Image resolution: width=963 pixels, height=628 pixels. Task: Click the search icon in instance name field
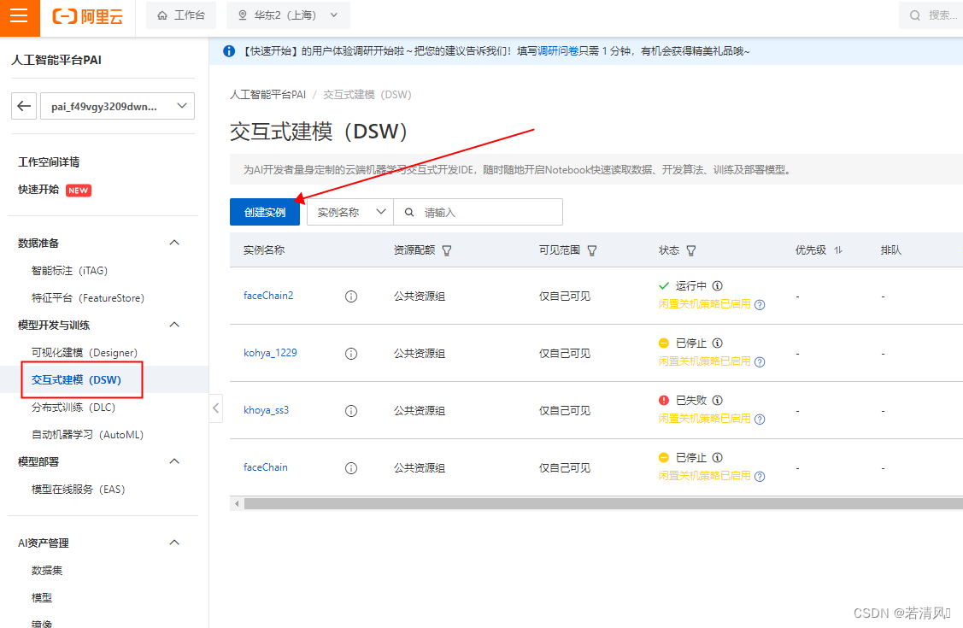409,213
